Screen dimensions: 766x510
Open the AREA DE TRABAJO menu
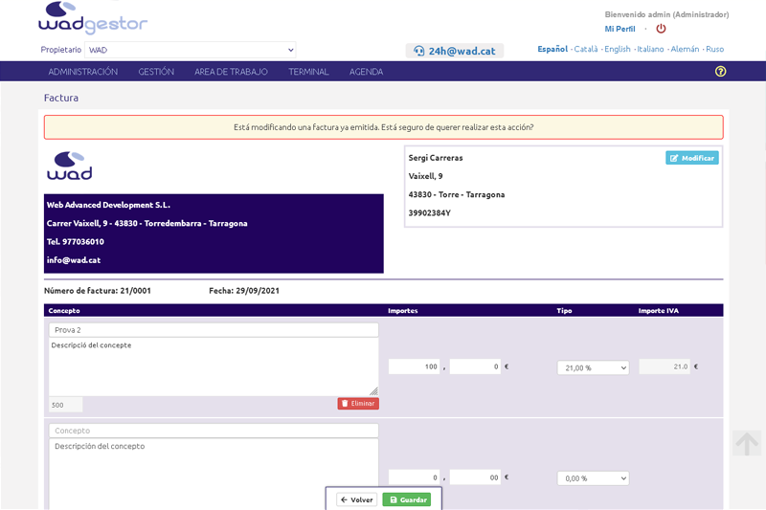[231, 72]
